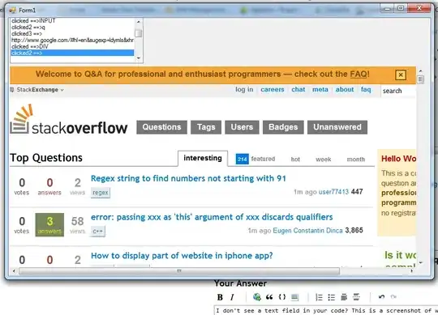This screenshot has height=315, width=438.
Task: Open the careers link
Action: 273,90
